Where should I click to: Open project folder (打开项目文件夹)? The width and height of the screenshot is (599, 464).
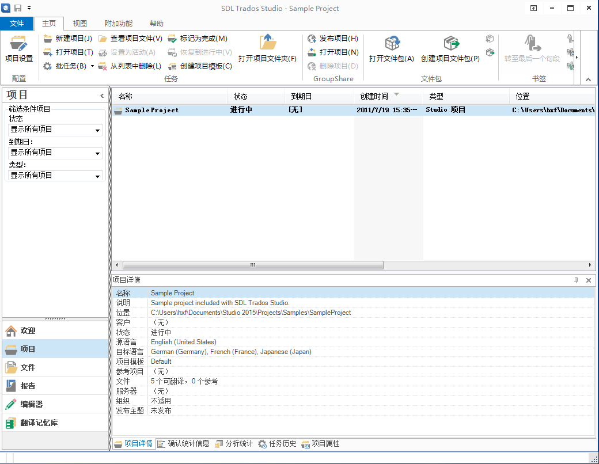tap(267, 48)
